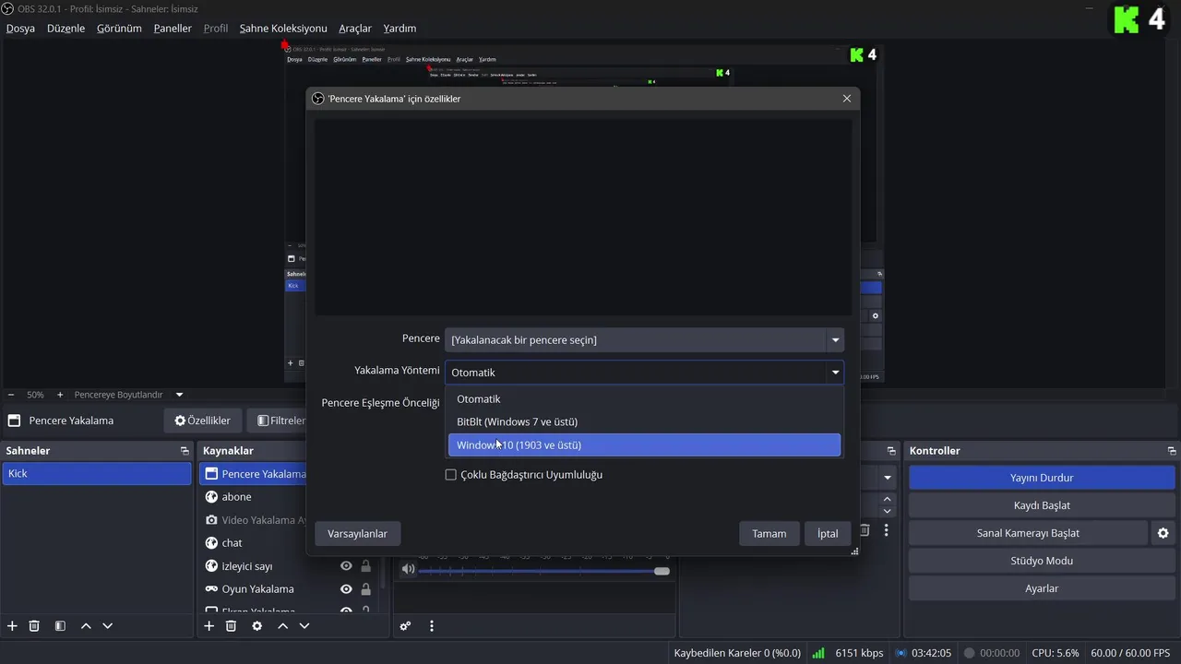Collapse the Yakalama Yöntemi dropdown

point(836,373)
